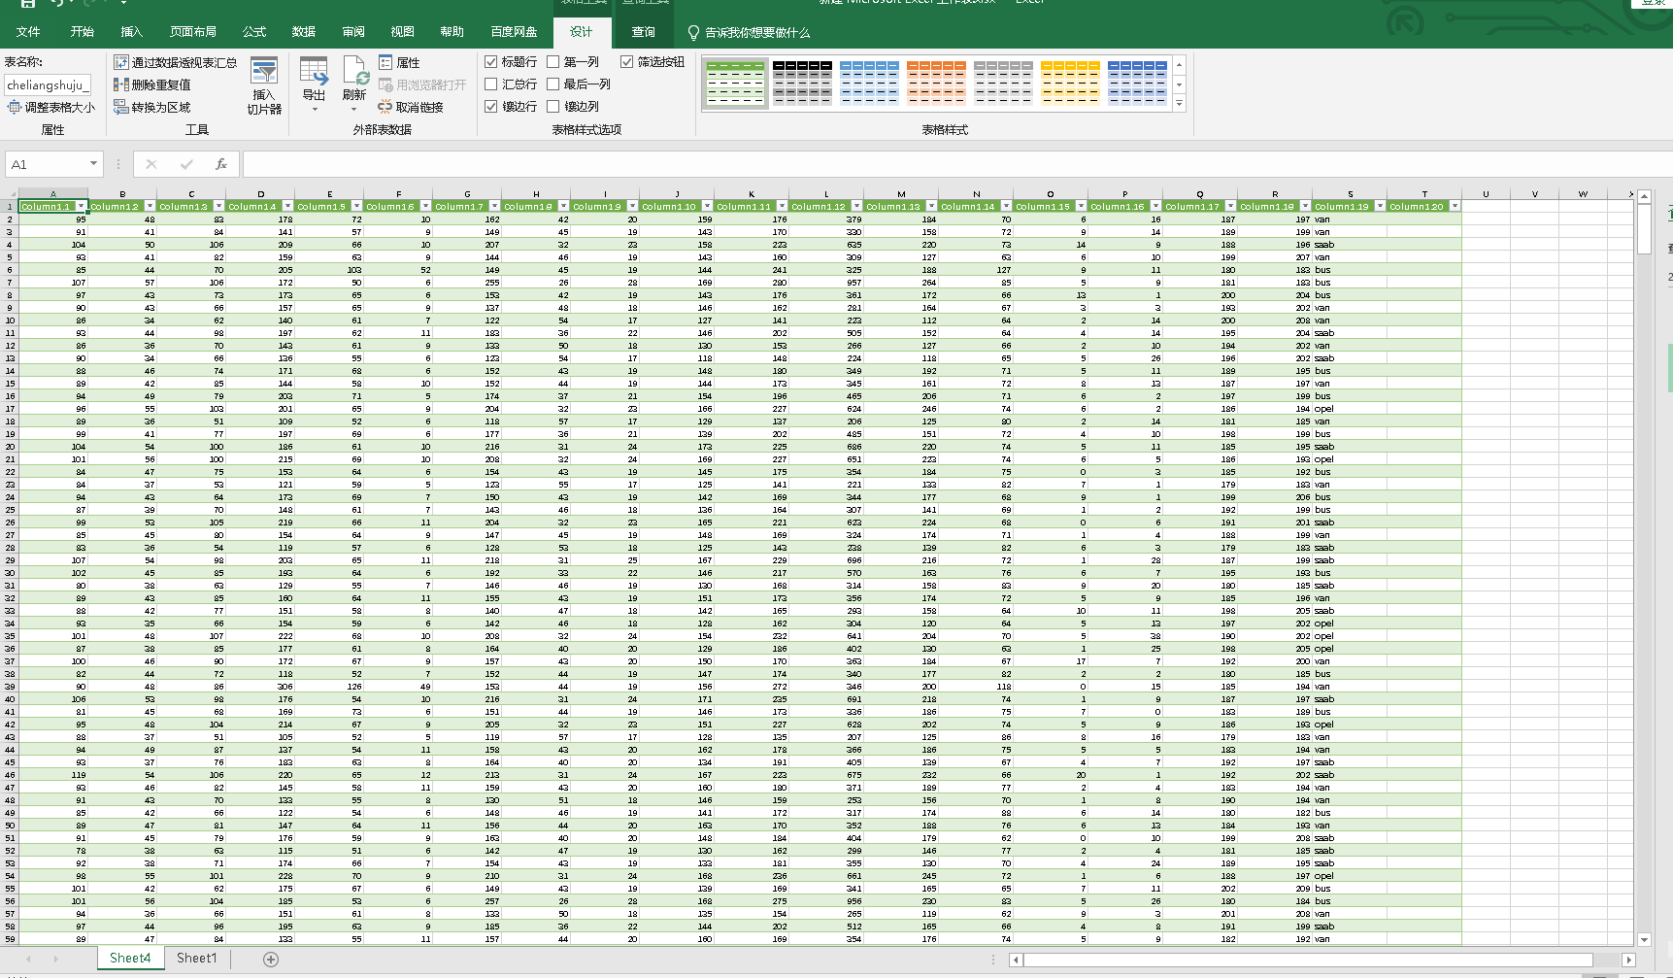Click 通过数据透视表汇总 summarize tool

[174, 62]
